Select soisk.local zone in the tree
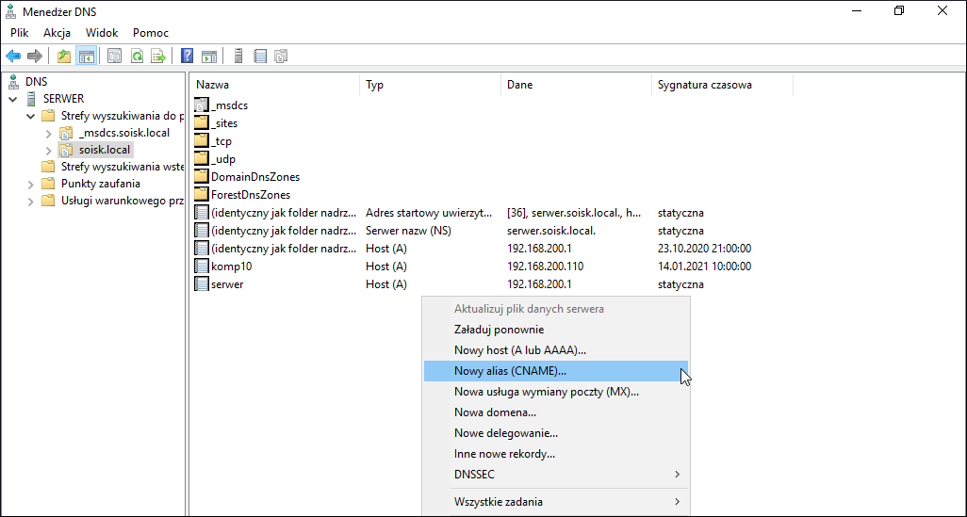 105,150
